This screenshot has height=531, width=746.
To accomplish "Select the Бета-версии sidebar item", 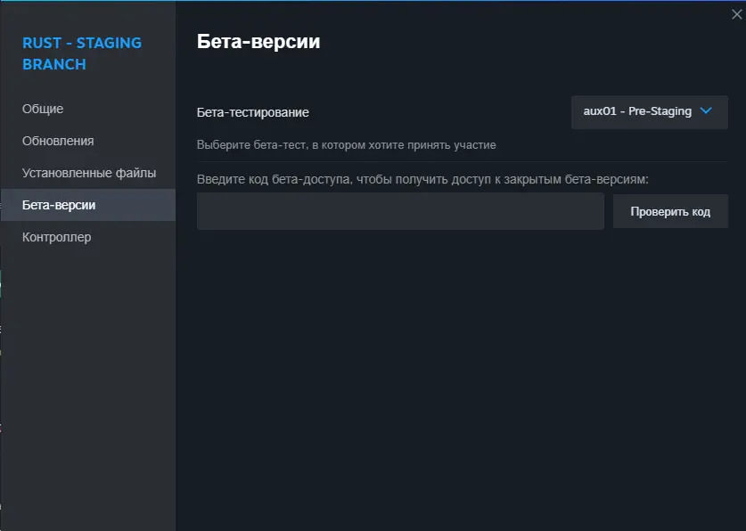I will coord(88,205).
